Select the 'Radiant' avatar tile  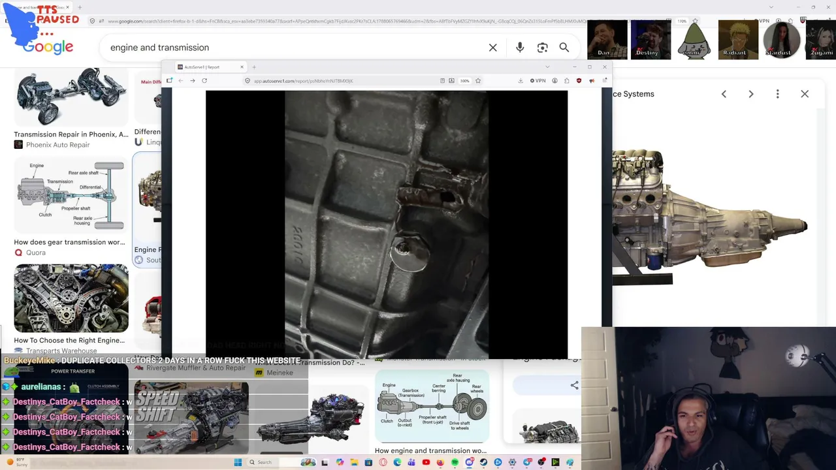click(738, 40)
